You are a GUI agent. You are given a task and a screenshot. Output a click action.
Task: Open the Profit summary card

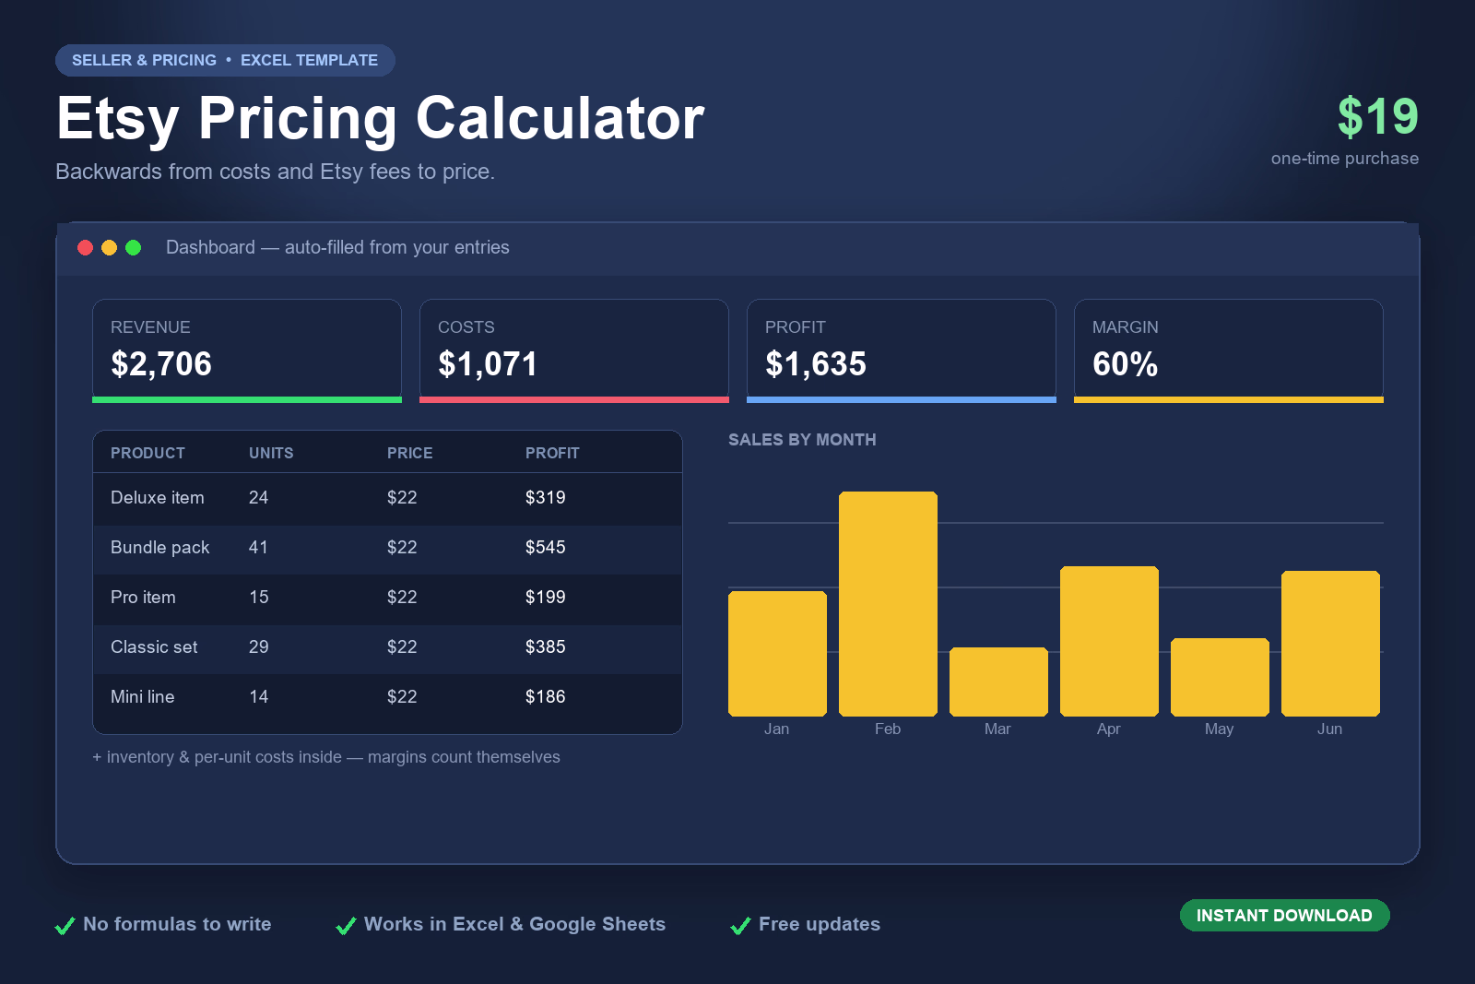point(902,350)
